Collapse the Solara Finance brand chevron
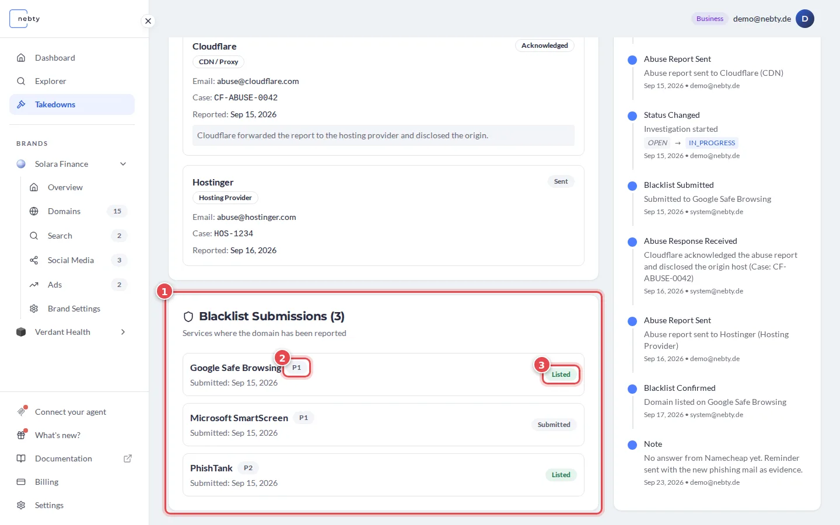 click(x=123, y=164)
